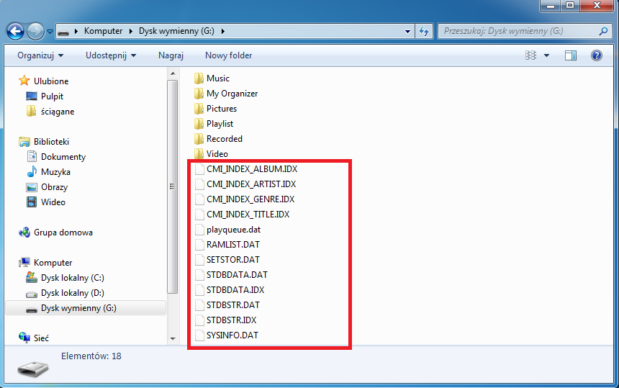Select the Pictures folder icon
This screenshot has height=388, width=619.
point(199,109)
